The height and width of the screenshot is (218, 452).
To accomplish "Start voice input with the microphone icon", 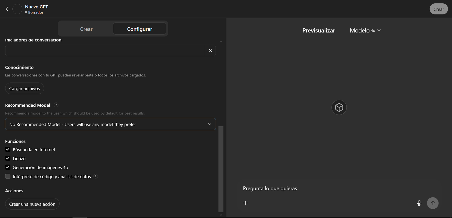I will point(419,203).
